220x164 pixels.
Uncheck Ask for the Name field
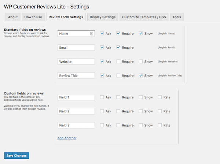pos(102,33)
